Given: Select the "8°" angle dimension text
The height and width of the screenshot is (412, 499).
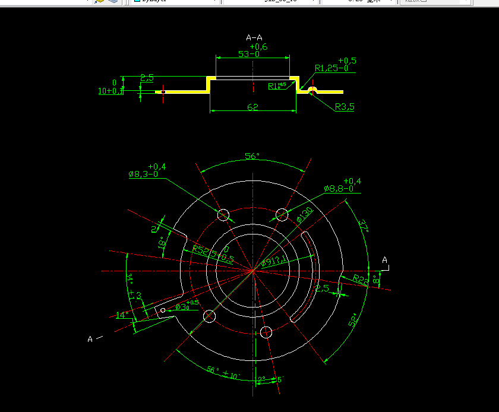Looking at the screenshot, I should (x=376, y=280).
